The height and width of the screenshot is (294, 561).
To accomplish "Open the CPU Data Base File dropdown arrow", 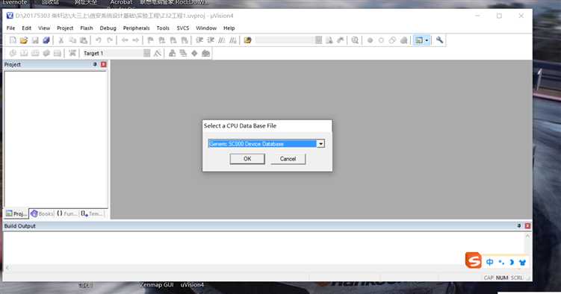I will (x=320, y=143).
